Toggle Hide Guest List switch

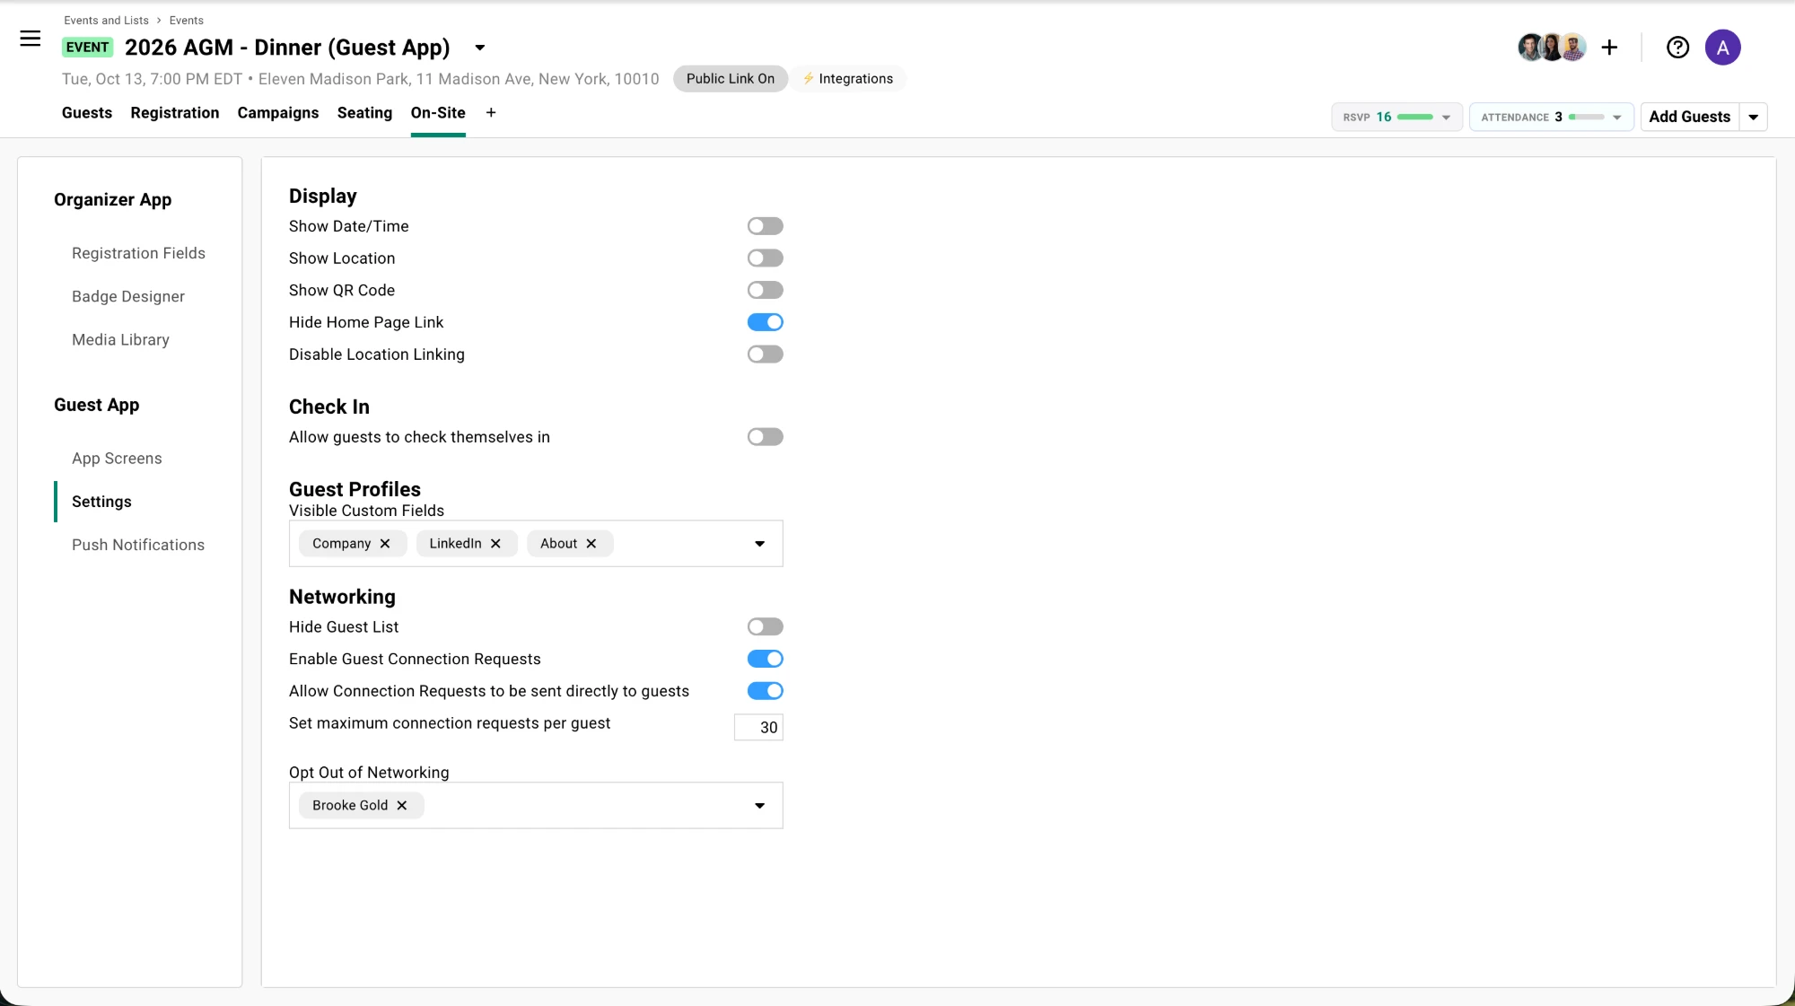765,627
